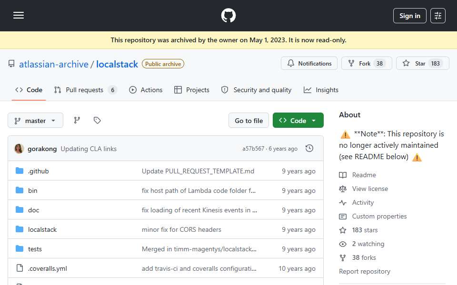457x285 pixels.
Task: Open commit hash a57b567
Action: pyautogui.click(x=253, y=149)
